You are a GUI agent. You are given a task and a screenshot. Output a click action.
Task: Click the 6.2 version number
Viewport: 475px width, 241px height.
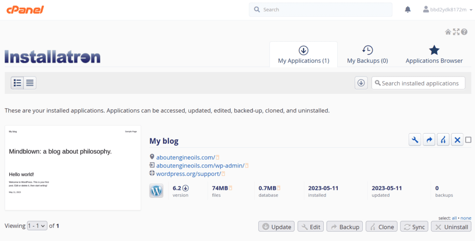pyautogui.click(x=177, y=188)
